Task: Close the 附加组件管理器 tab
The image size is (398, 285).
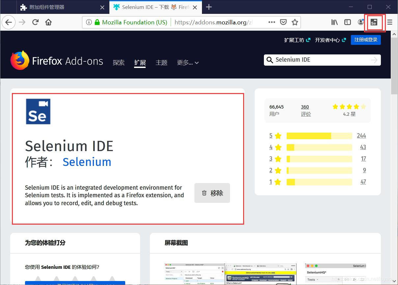Action: [x=102, y=7]
